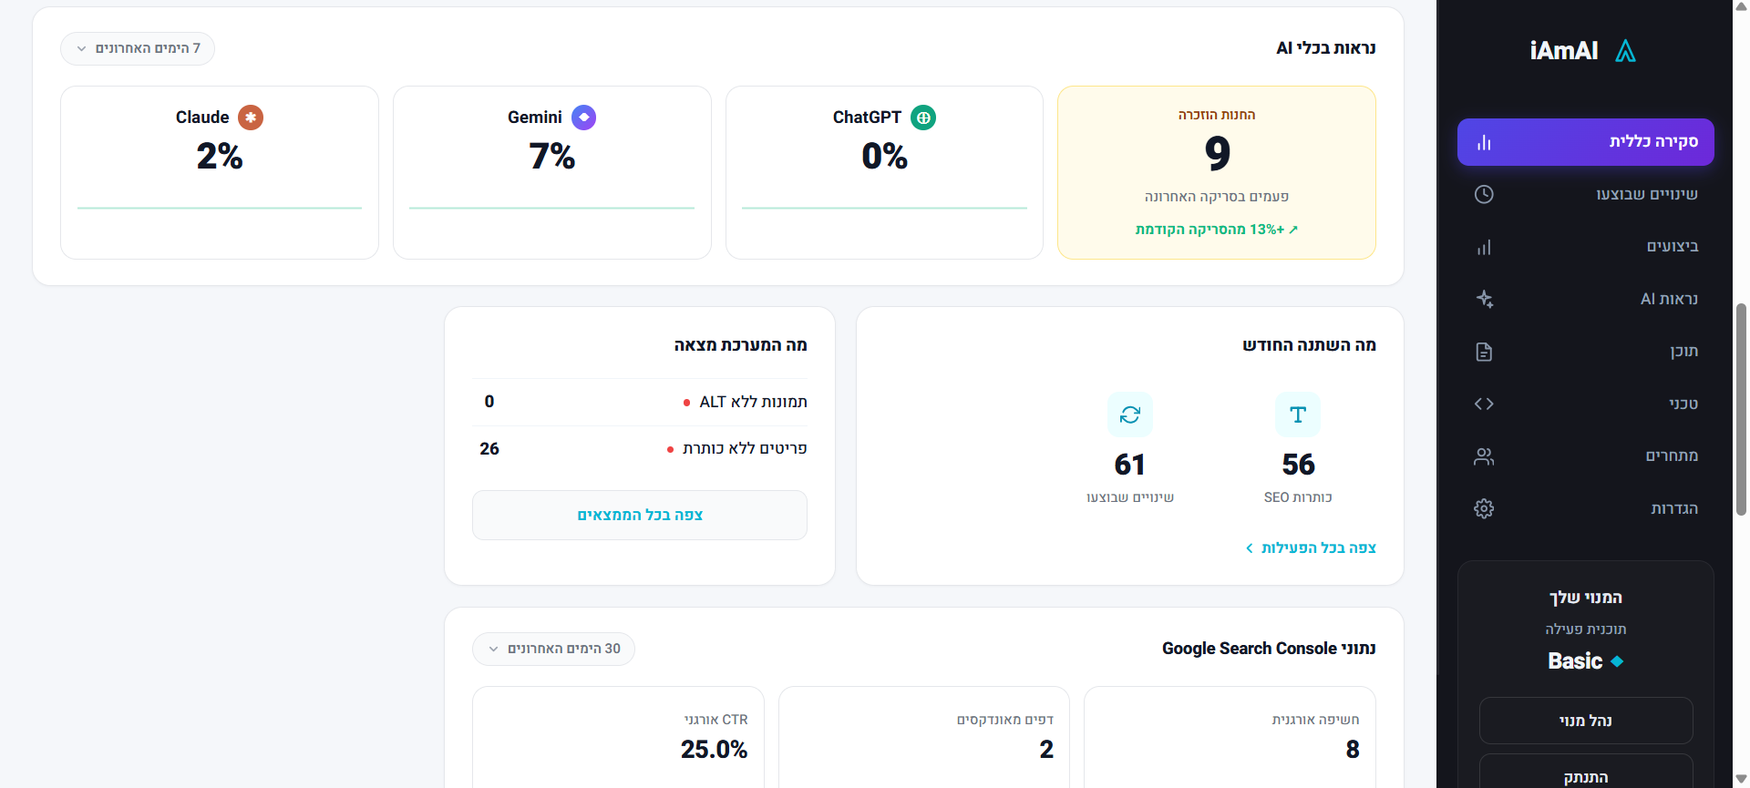This screenshot has height=788, width=1750.
Task: Click החנות הוזכרה 9 mentions card
Action: [x=1217, y=172]
